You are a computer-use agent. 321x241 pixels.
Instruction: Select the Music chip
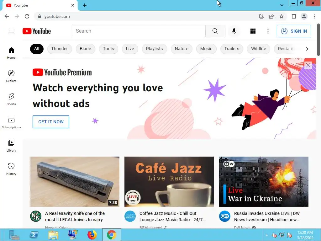pyautogui.click(x=206, y=49)
